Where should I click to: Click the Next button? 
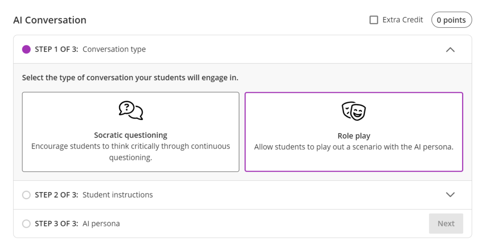point(446,224)
